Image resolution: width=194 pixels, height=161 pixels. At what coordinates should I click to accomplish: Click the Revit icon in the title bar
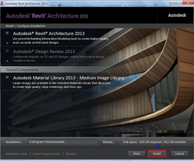(x=3, y=3)
